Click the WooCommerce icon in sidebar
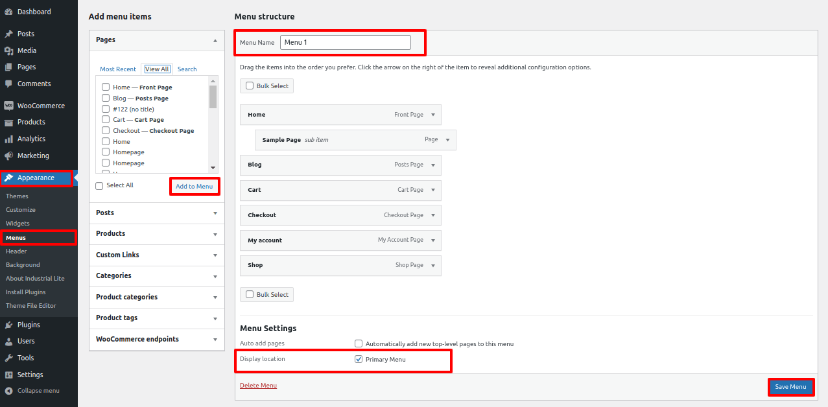 (8, 106)
